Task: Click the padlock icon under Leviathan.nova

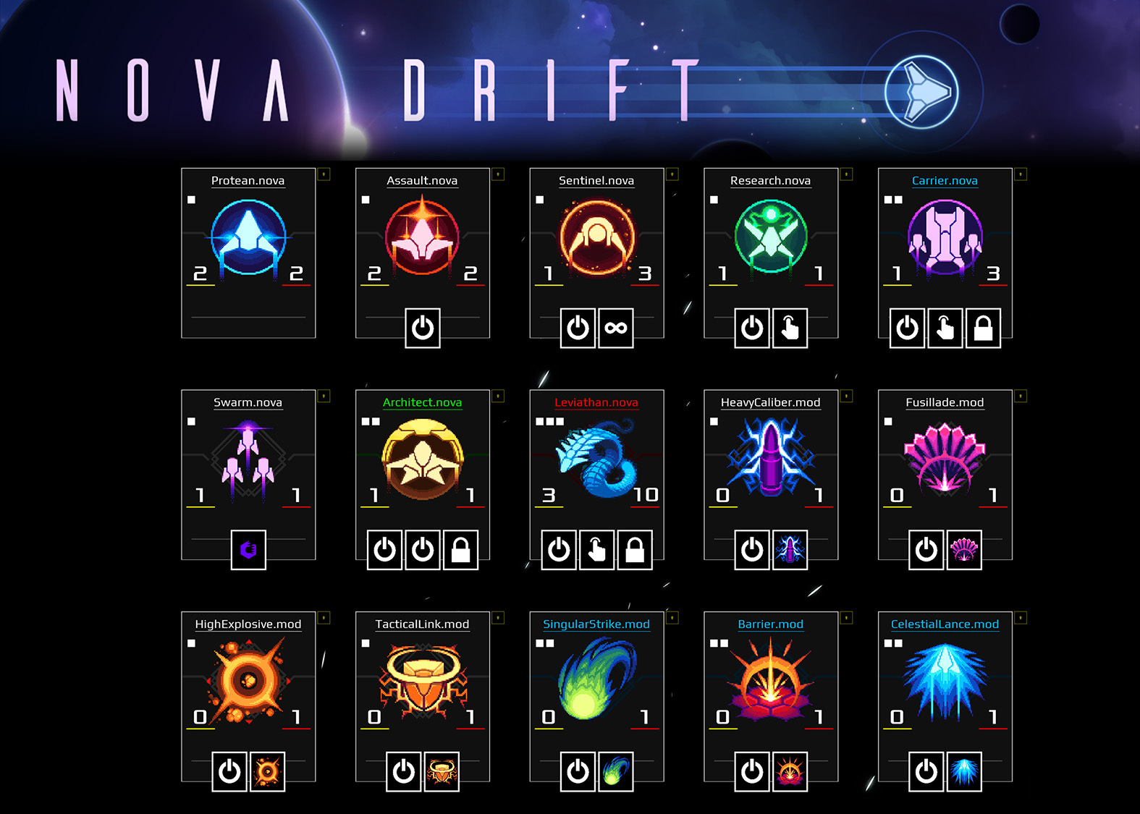Action: tap(635, 550)
